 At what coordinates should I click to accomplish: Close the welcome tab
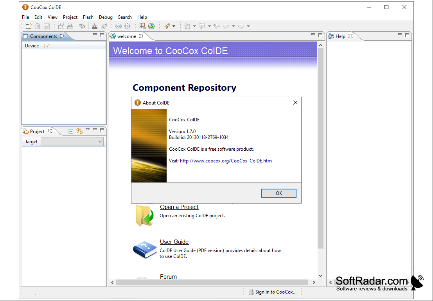coord(141,36)
